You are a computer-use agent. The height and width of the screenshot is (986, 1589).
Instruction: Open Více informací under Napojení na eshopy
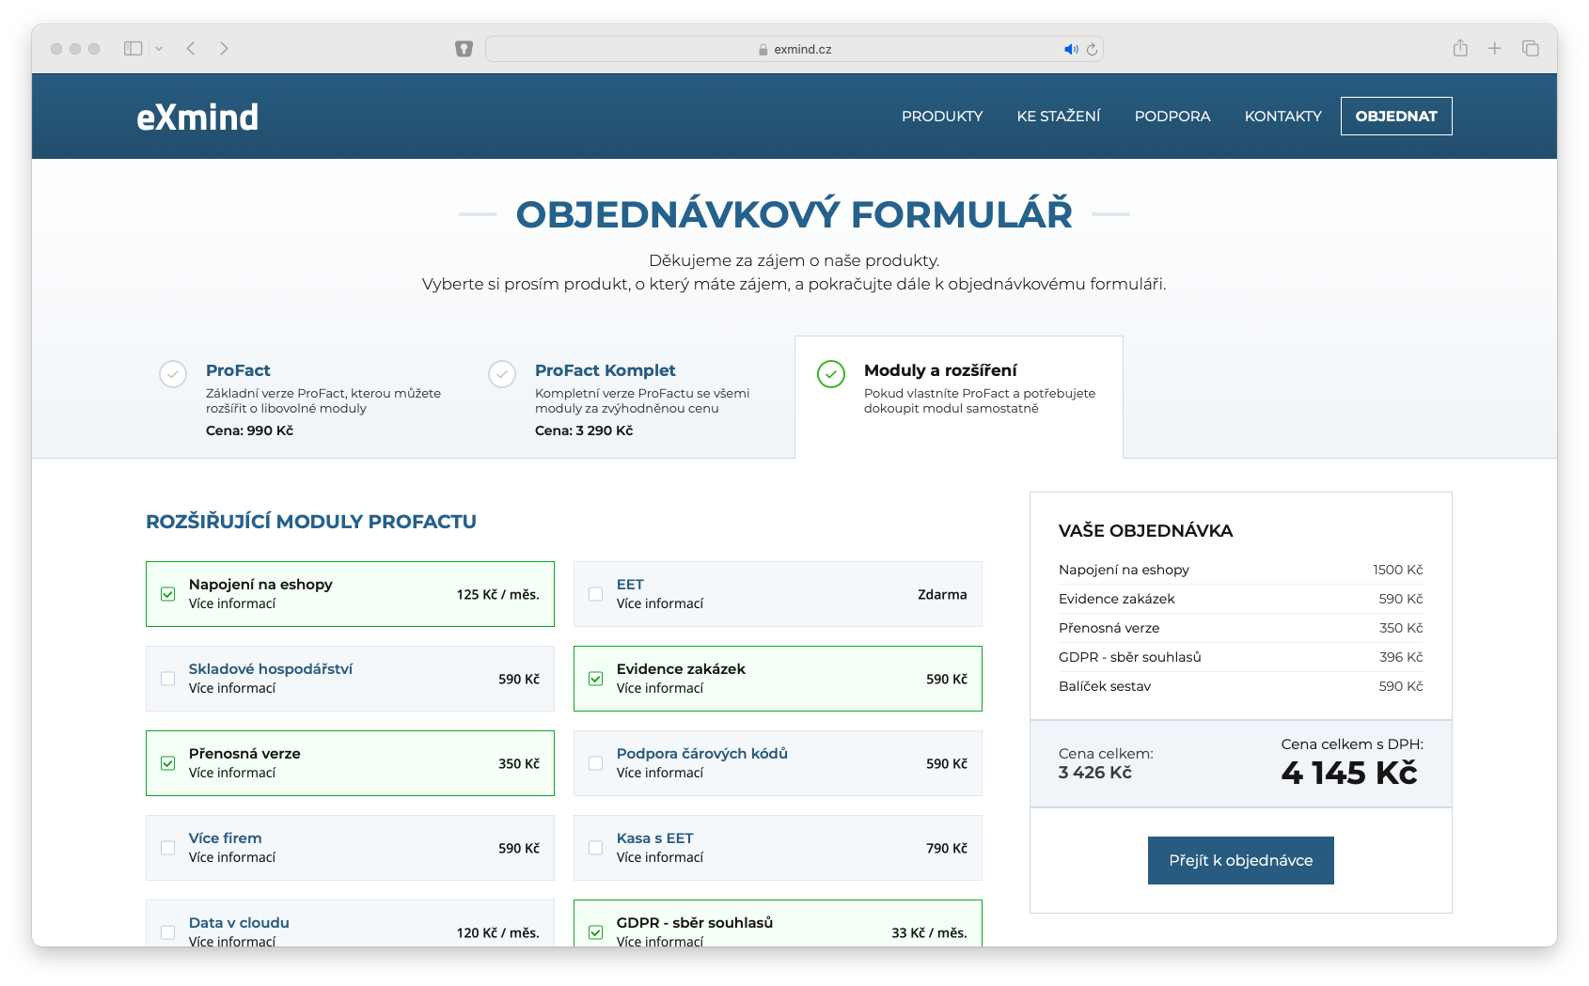tap(232, 603)
